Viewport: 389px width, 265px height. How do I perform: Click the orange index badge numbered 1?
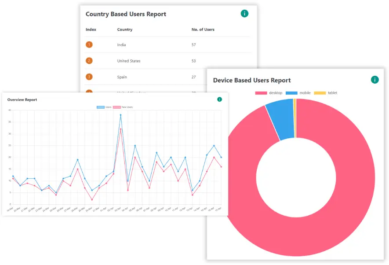pyautogui.click(x=89, y=45)
